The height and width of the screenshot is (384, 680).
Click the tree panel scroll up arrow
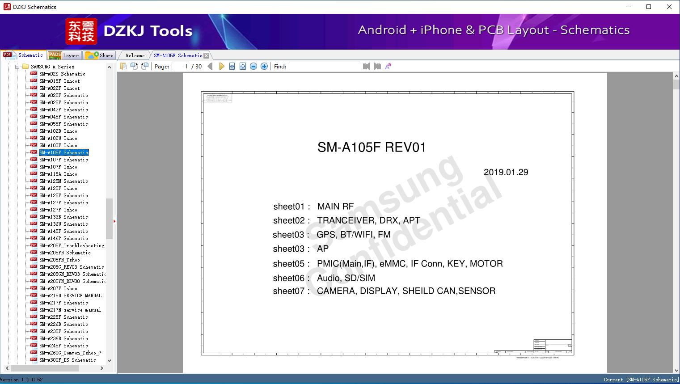pyautogui.click(x=109, y=67)
